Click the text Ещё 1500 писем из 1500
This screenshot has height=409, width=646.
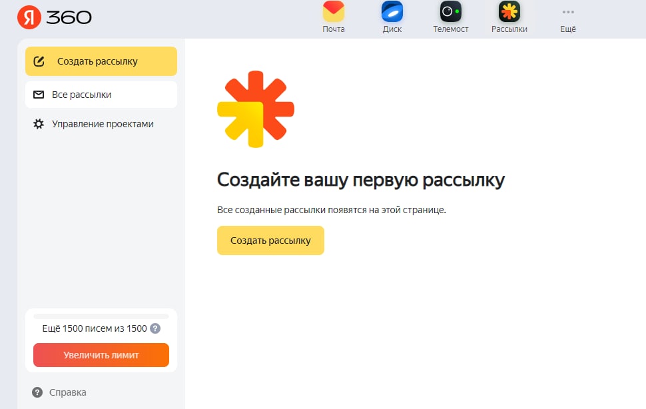pos(95,328)
